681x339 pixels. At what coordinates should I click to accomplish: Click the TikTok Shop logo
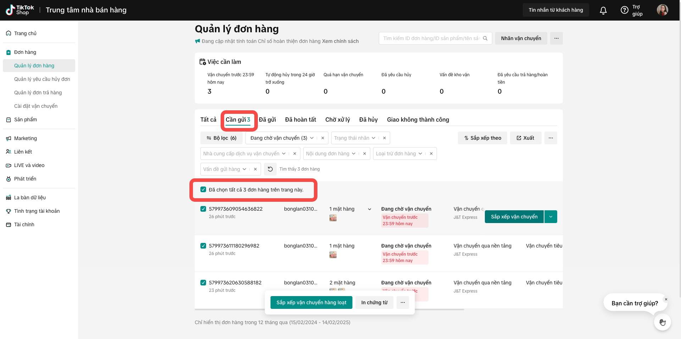coord(20,10)
